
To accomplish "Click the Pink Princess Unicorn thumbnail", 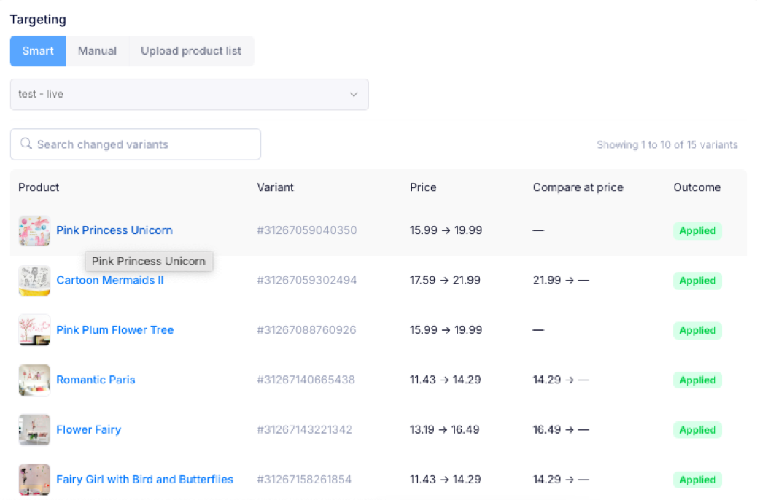I will pos(34,231).
